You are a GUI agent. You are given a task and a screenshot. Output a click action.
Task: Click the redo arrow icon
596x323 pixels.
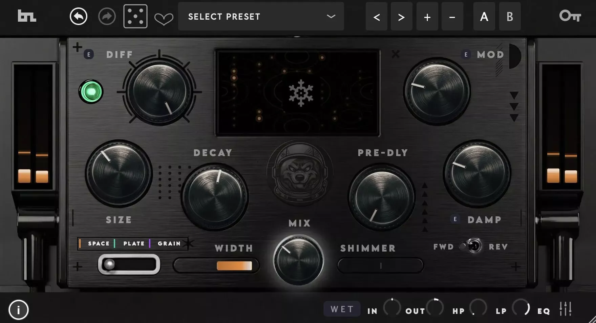pos(106,16)
